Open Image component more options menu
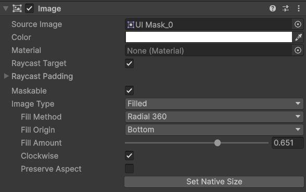 [298, 8]
